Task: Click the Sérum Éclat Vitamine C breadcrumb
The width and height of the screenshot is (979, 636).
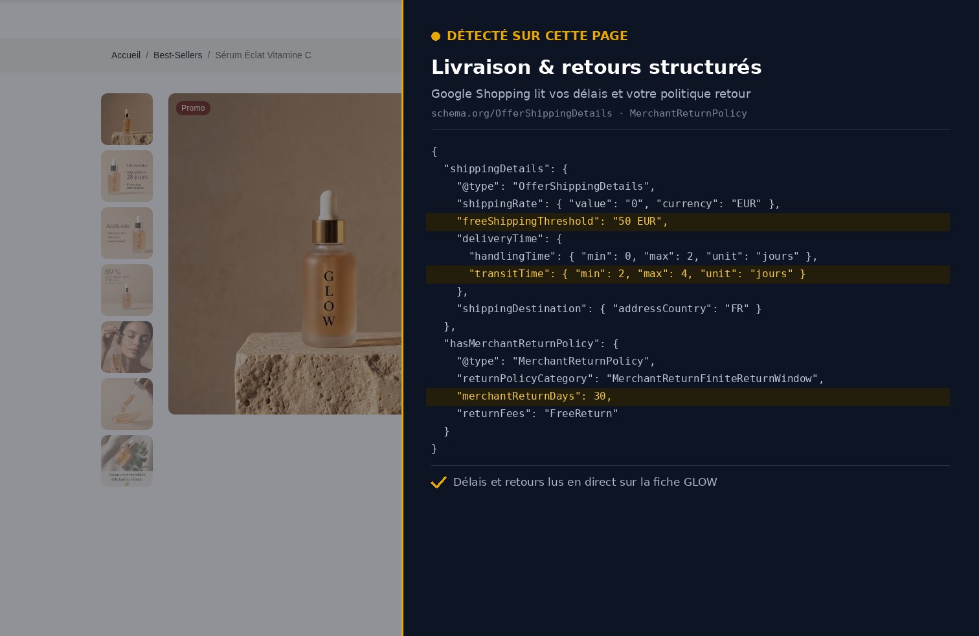Action: coord(263,55)
